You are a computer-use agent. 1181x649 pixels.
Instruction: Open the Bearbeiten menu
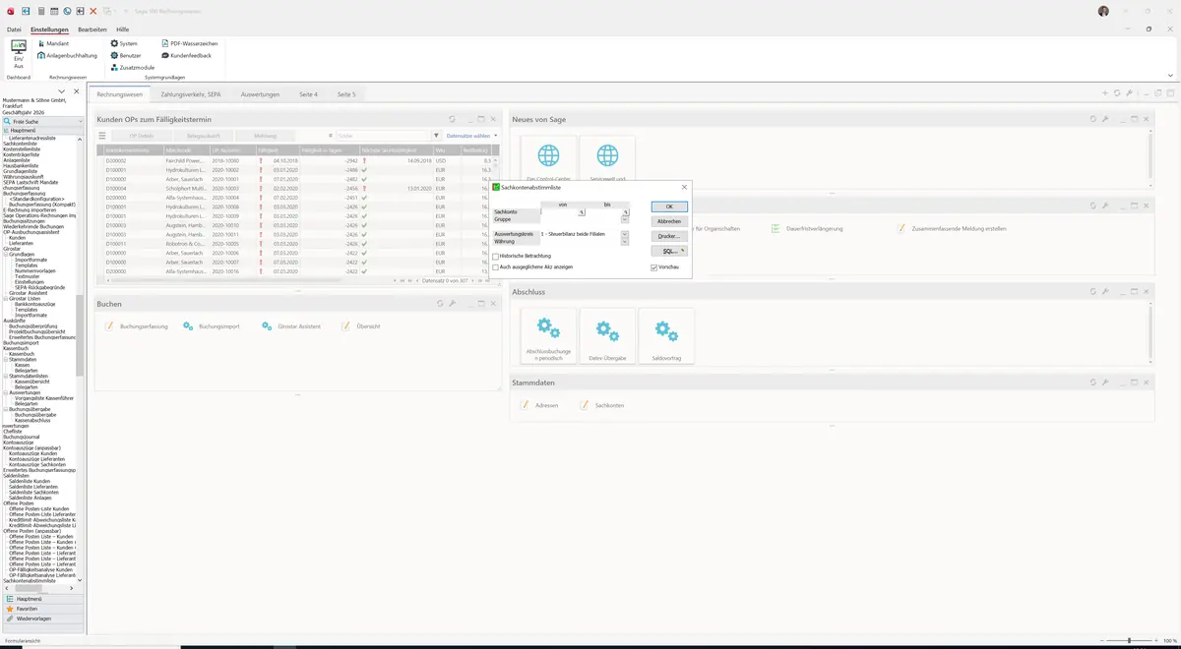(x=92, y=29)
